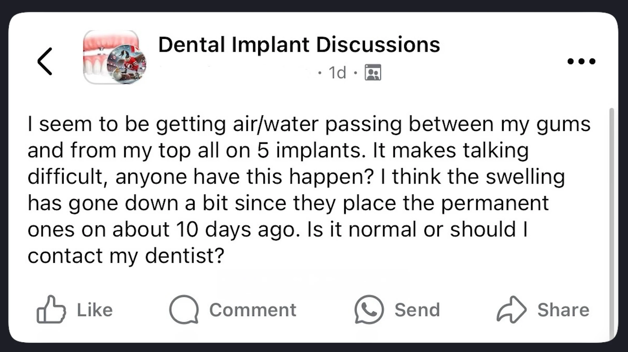Follow the Dental Implant Discussions title link
Viewport: 628px width, 352px height.
click(x=299, y=45)
